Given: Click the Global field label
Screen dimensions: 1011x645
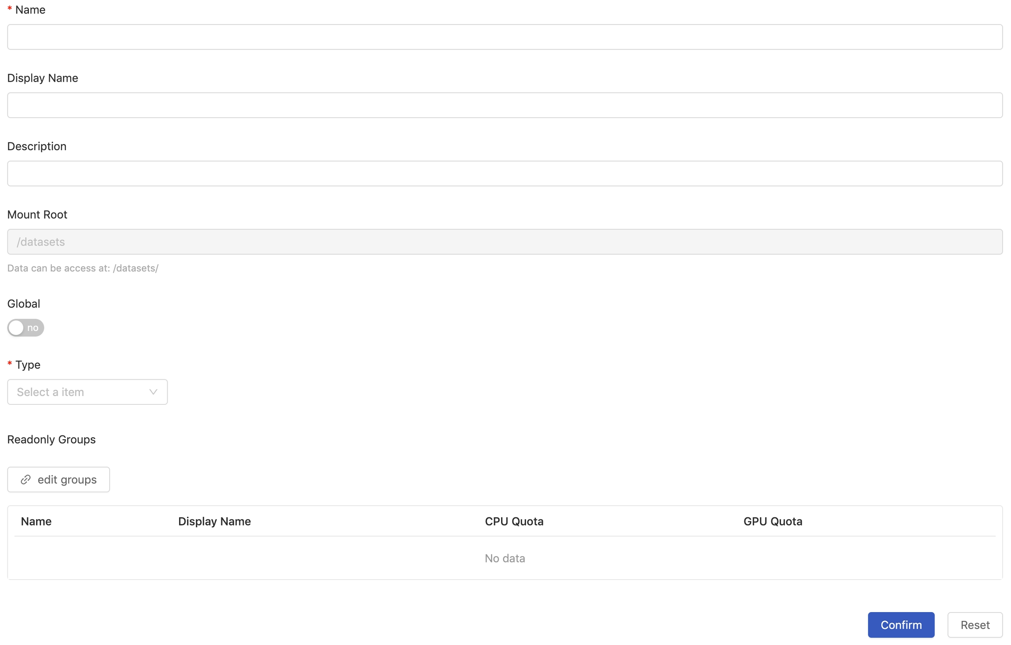Looking at the screenshot, I should (x=24, y=304).
